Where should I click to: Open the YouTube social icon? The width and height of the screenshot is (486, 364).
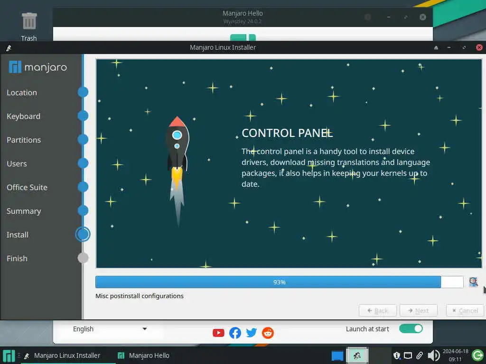[x=218, y=333]
